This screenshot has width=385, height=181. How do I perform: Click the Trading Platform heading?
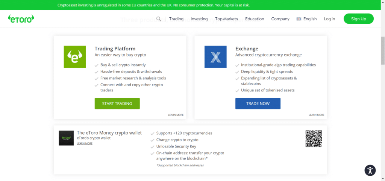[115, 49]
